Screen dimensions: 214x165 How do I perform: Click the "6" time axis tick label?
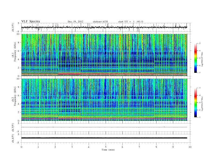pyautogui.click(x=122, y=147)
